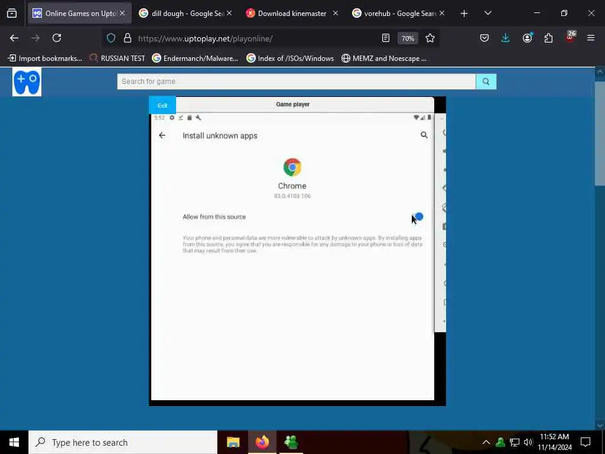
Task: Close the Online Games on UptoPlay tab
Action: (122, 13)
